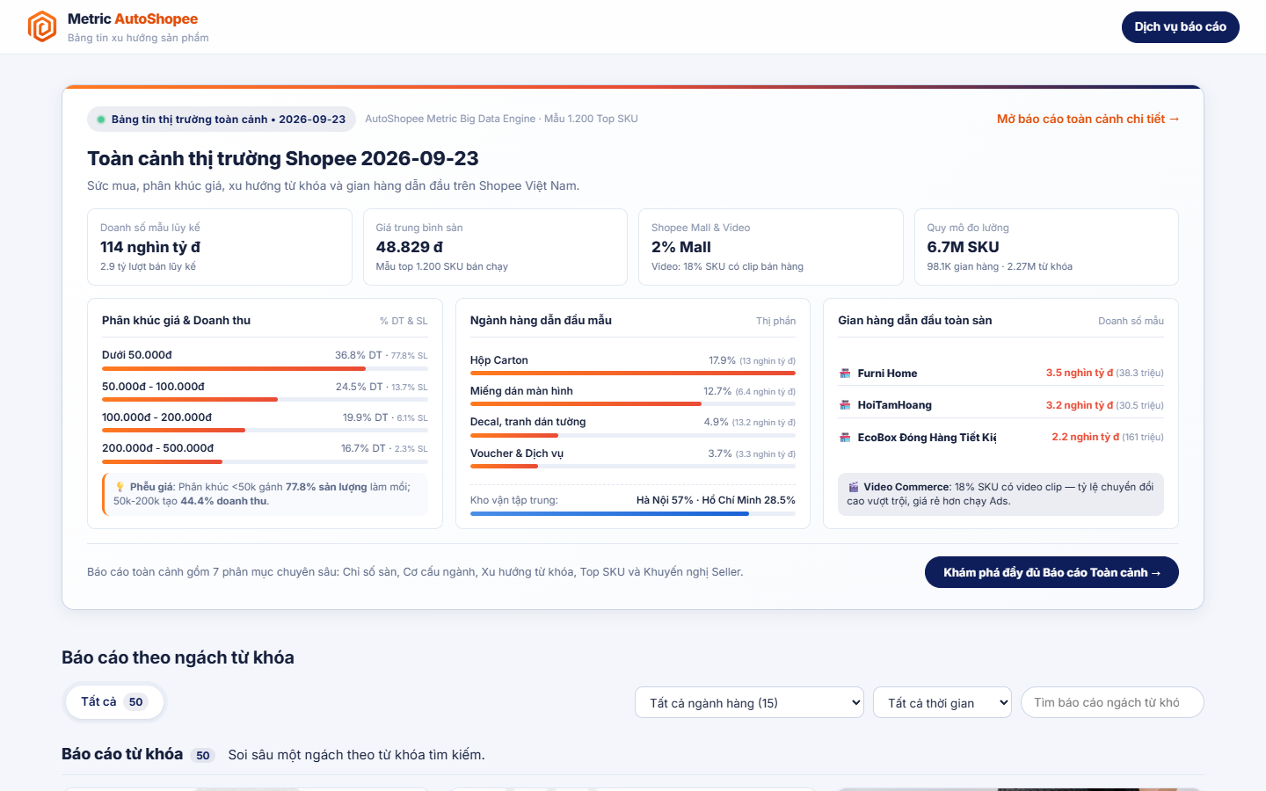The width and height of the screenshot is (1266, 791).
Task: Click Khám phá đầy đủ Báo cáo Toàn cảnh
Action: coord(1051,572)
